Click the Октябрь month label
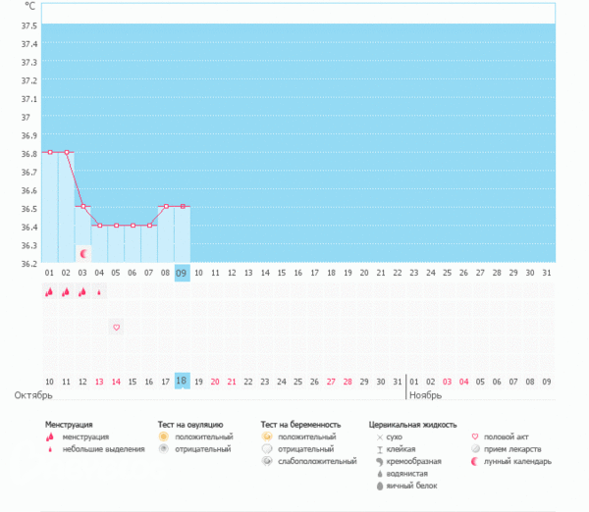The image size is (589, 512). 31,394
